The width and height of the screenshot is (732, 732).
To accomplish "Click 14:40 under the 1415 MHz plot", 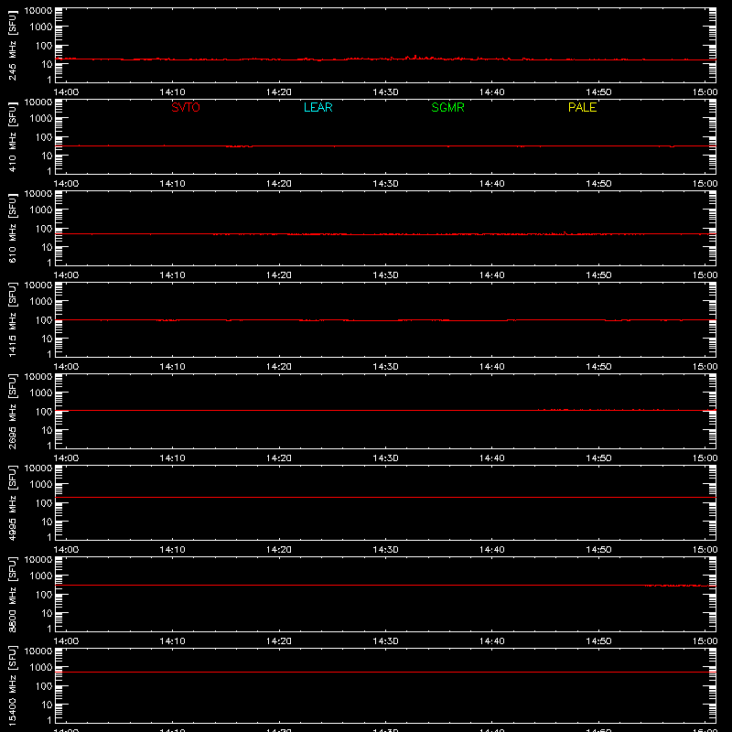I will pos(491,367).
